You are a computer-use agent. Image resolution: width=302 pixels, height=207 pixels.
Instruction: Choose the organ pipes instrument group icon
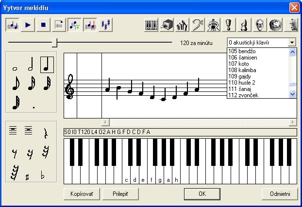click(182, 25)
